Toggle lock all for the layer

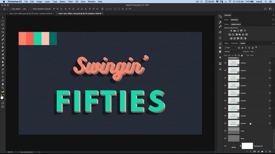coord(242,56)
